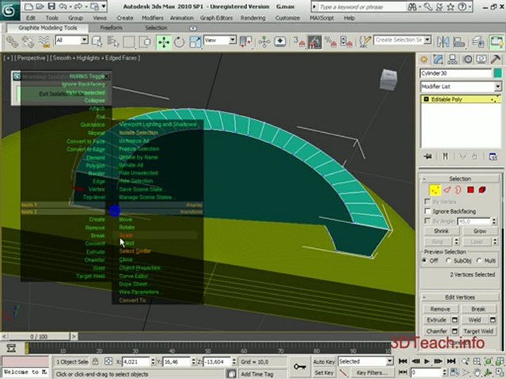The height and width of the screenshot is (379, 506).
Task: Choose Scale in the quad menu
Action: pyautogui.click(x=126, y=235)
